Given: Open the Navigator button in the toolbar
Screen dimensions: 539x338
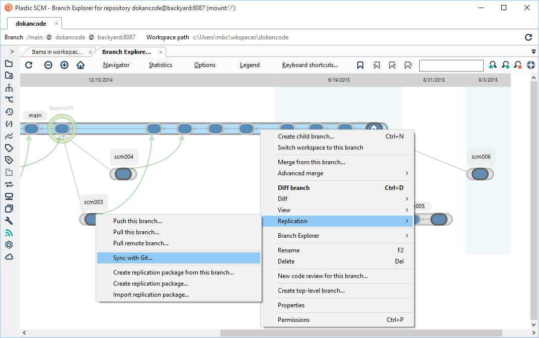Looking at the screenshot, I should (x=116, y=65).
